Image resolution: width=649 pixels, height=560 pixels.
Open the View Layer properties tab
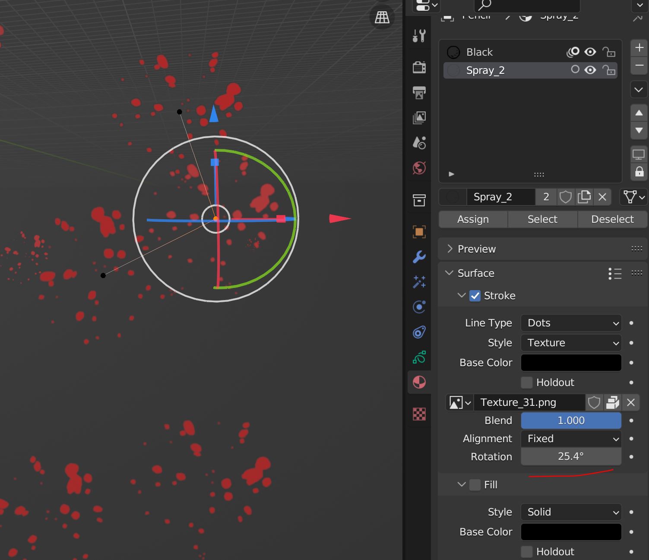(x=419, y=117)
